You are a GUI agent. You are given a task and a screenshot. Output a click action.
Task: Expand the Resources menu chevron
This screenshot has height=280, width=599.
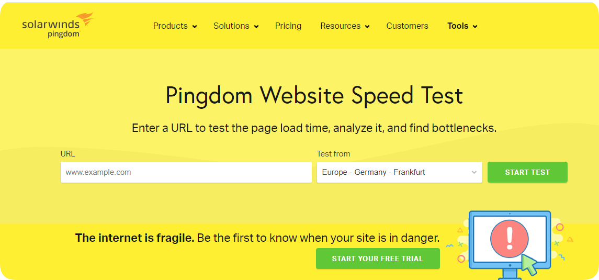367,27
